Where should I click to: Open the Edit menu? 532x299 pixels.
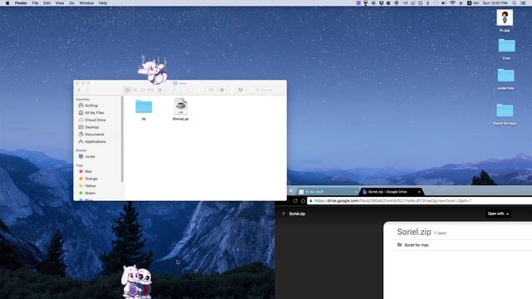click(47, 3)
